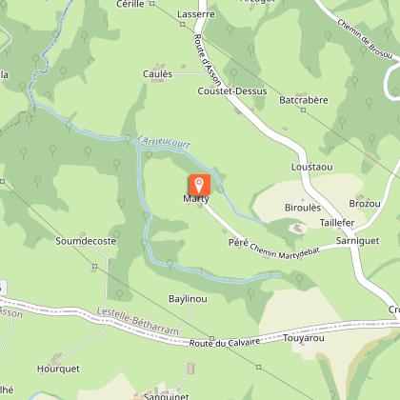Click the Lestelle-Bétharram boundary label
This screenshot has width=400, height=400.
click(x=137, y=321)
